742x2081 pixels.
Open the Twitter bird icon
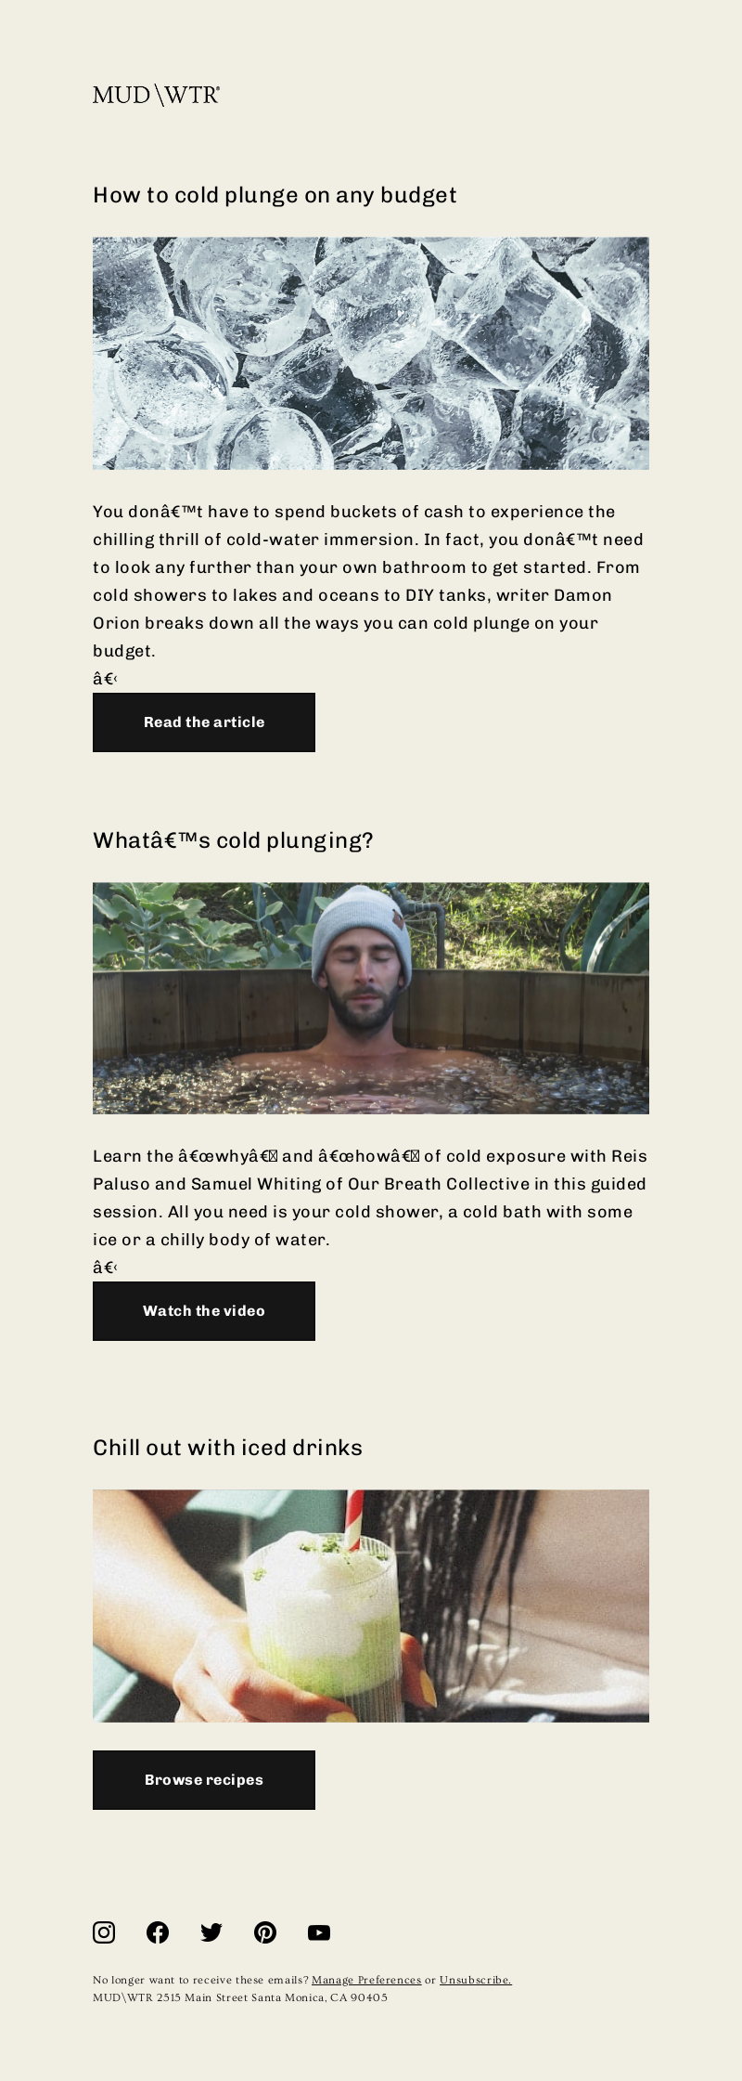pos(211,1932)
